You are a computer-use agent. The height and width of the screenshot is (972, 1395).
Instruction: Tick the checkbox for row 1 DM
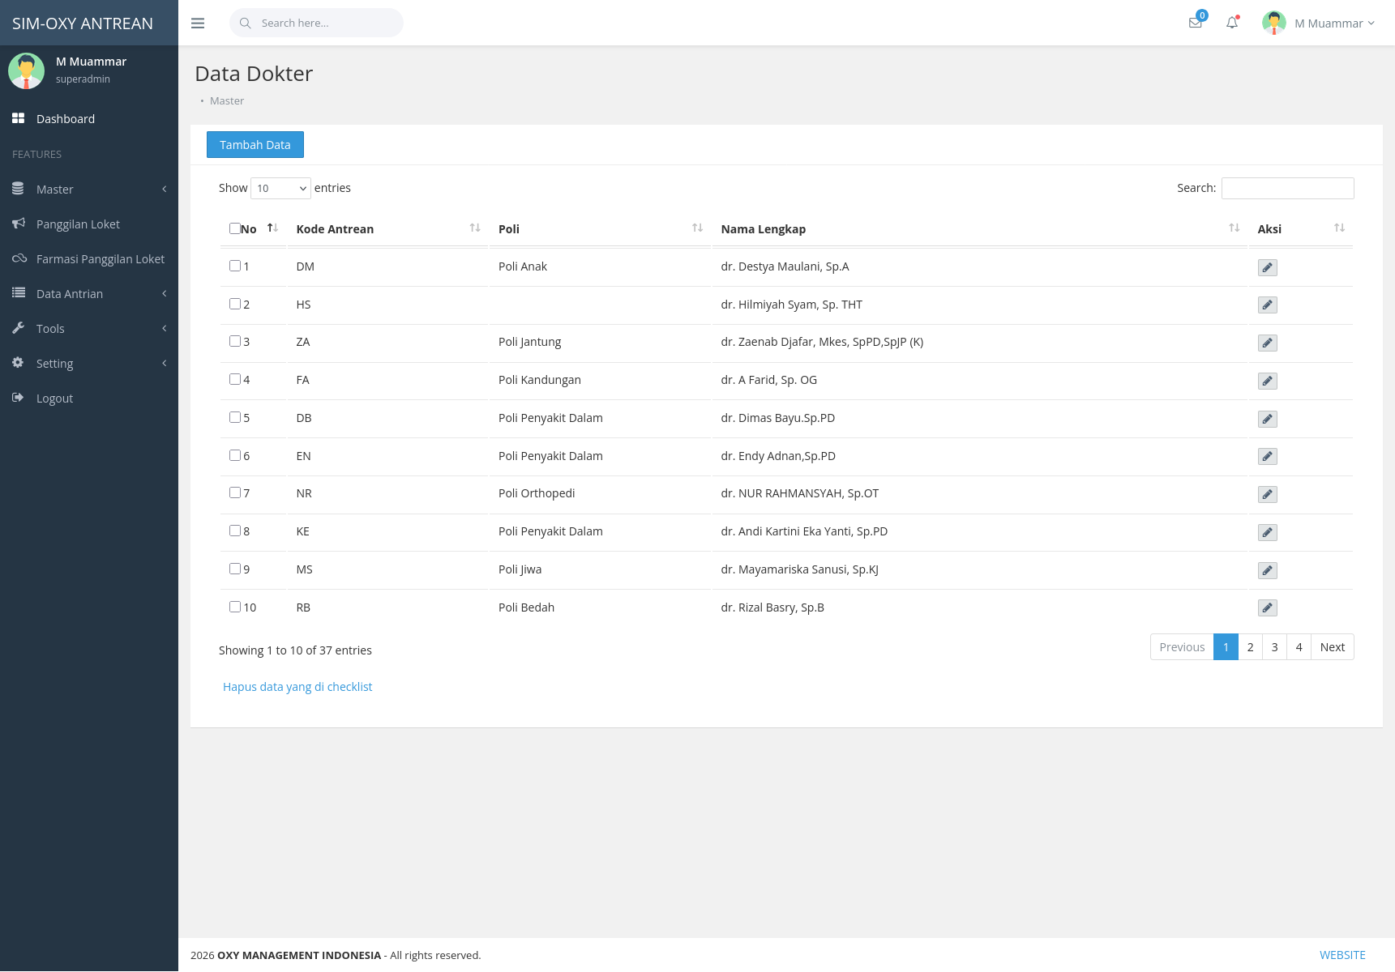coord(235,266)
